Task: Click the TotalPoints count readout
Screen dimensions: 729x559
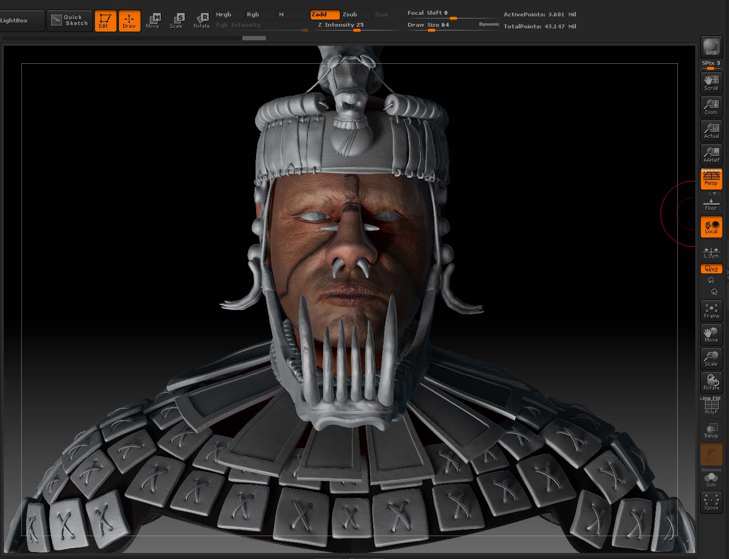Action: coord(539,26)
